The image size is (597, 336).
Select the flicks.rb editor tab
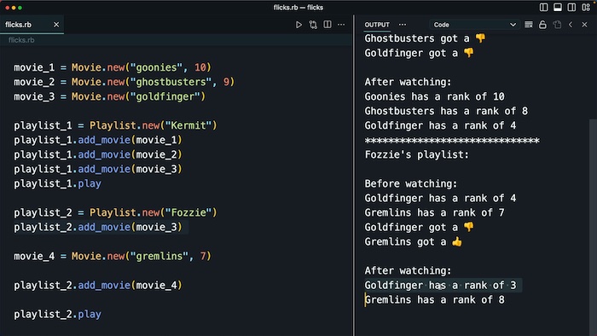tap(32, 25)
